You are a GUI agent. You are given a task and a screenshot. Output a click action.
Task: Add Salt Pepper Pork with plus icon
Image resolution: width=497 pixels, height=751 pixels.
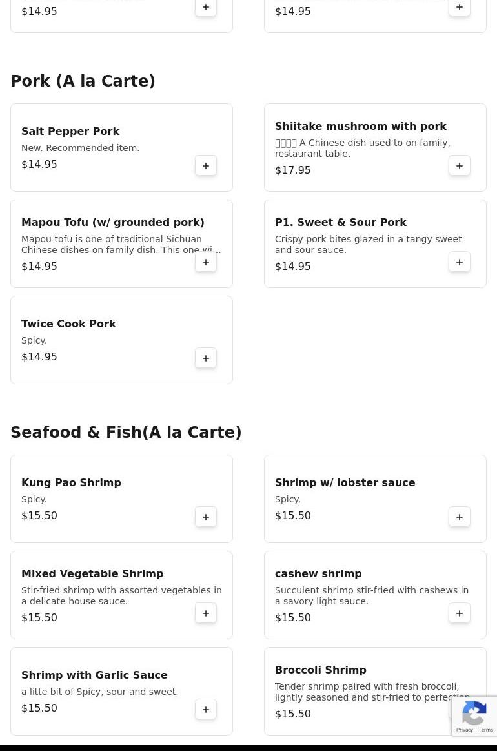click(206, 166)
